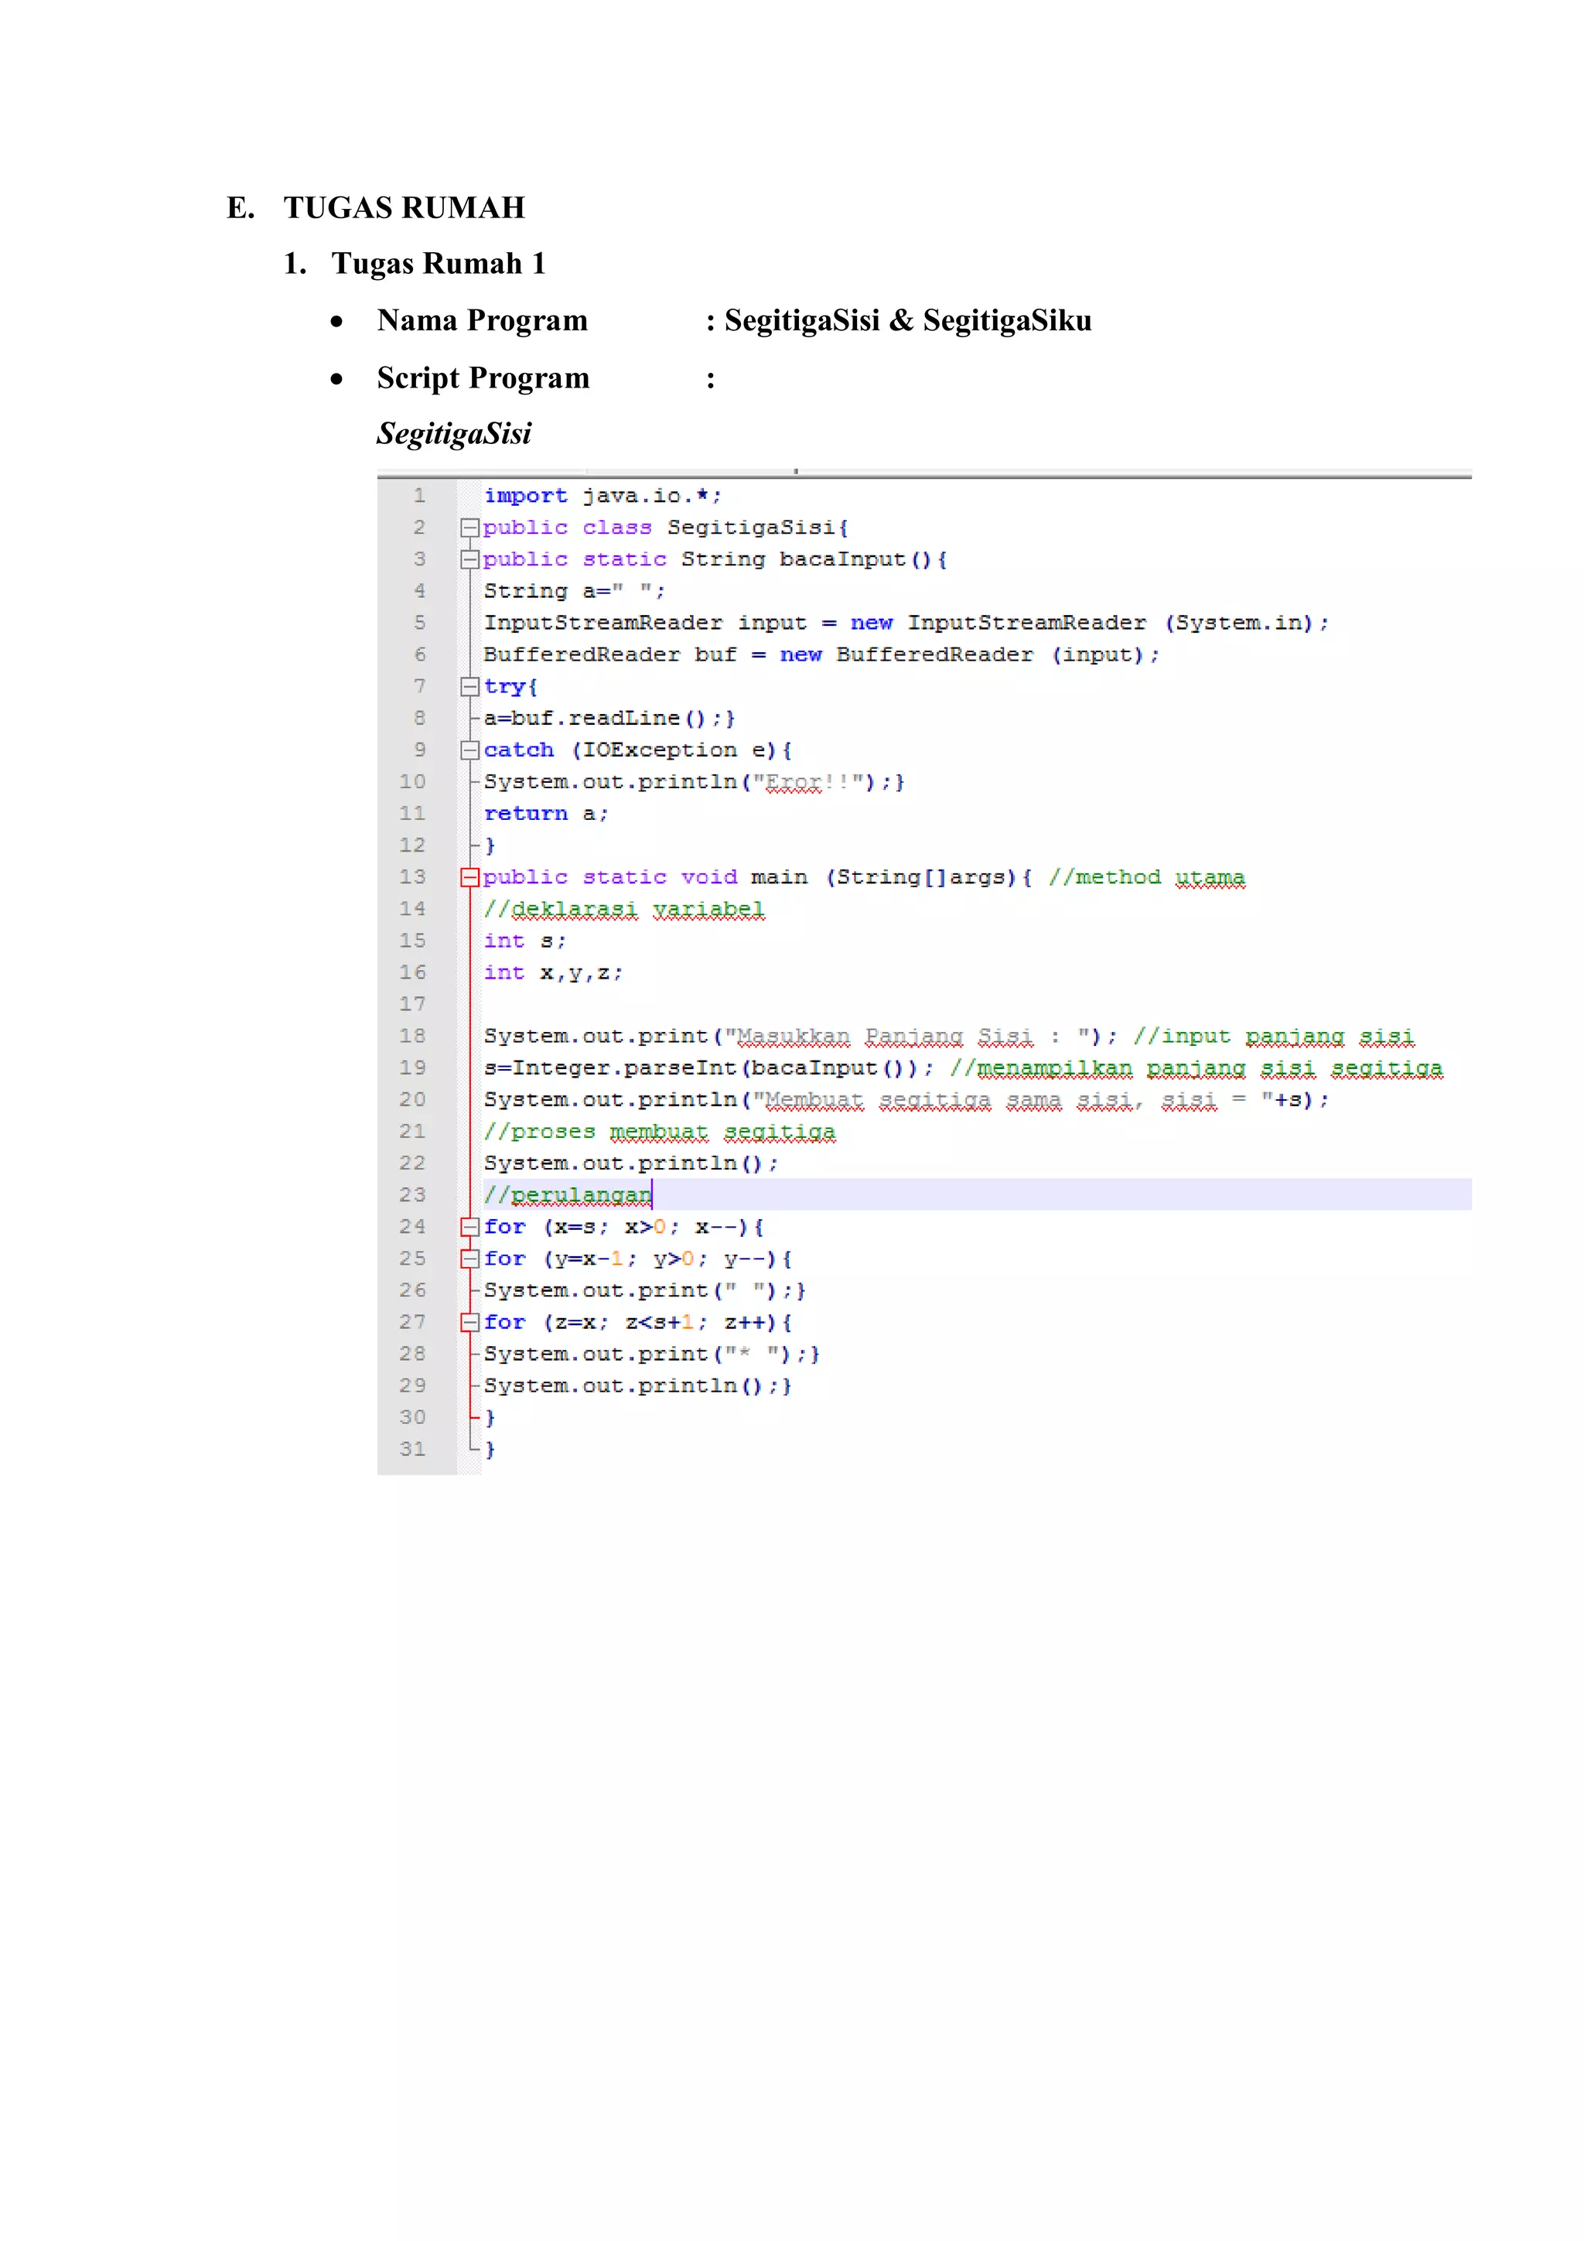Screen dimensions: 1584x2241
Task: Click line number 31 in the gutter
Action: (412, 1450)
